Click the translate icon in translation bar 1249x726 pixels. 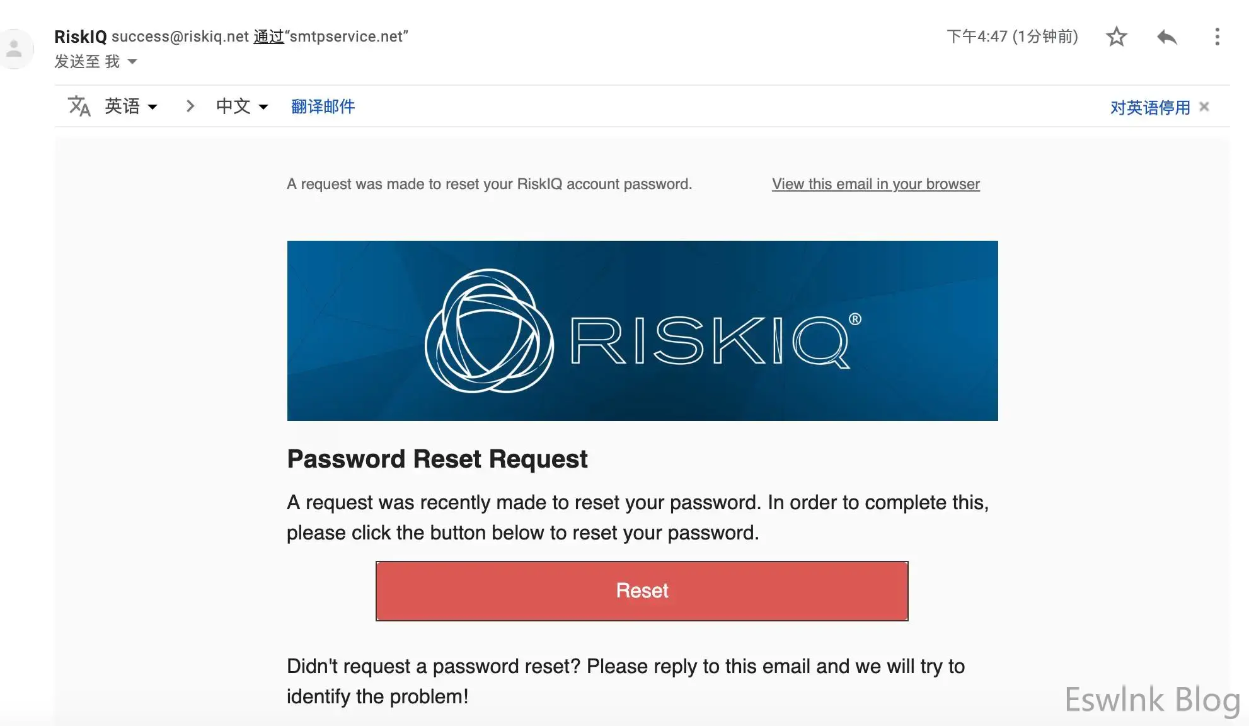(x=79, y=106)
